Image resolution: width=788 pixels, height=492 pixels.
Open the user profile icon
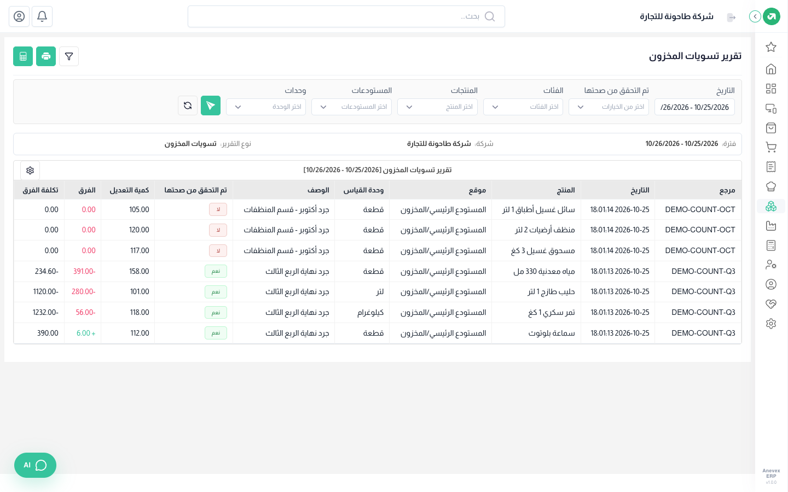click(19, 16)
